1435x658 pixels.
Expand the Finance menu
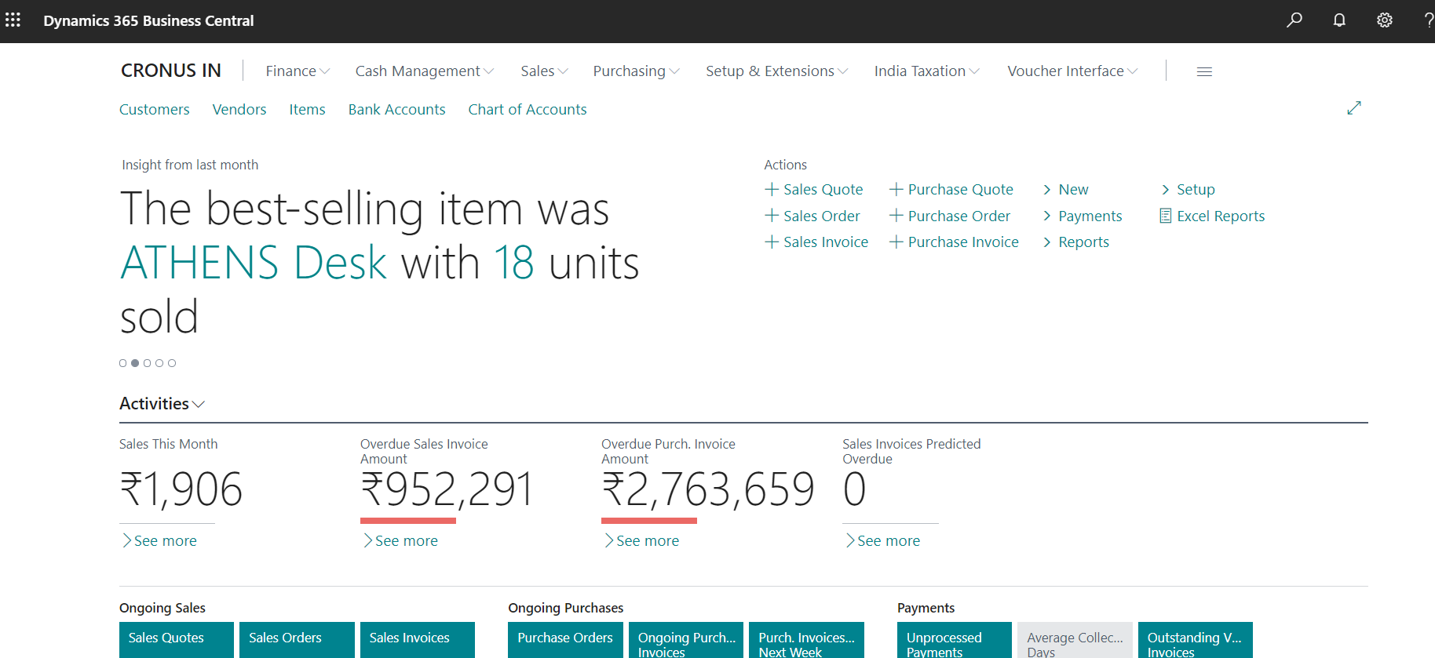pos(298,71)
